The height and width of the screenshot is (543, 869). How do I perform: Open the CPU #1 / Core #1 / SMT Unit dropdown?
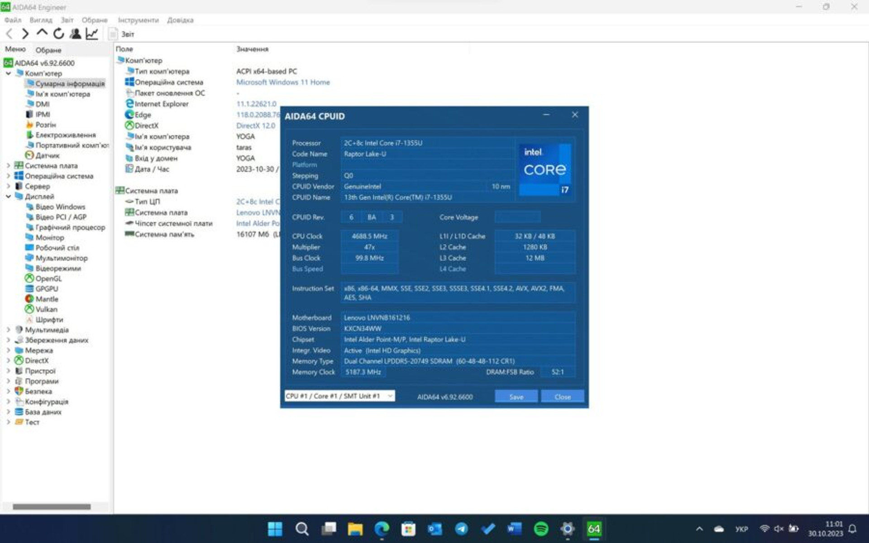(x=339, y=396)
